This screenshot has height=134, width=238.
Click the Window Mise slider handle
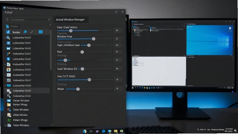pos(93,39)
